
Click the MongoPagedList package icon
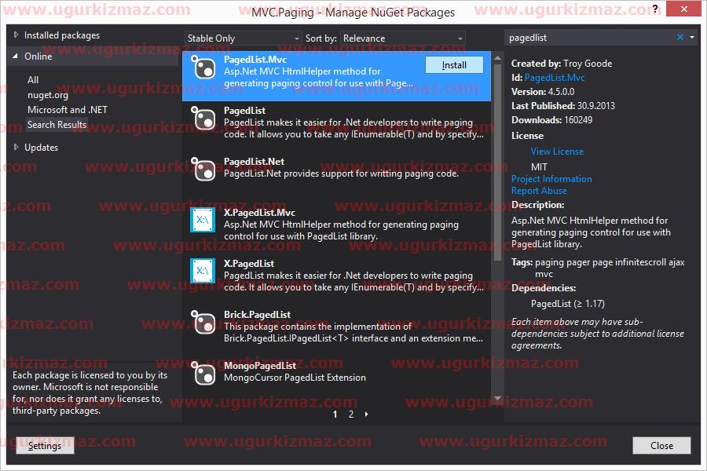203,374
